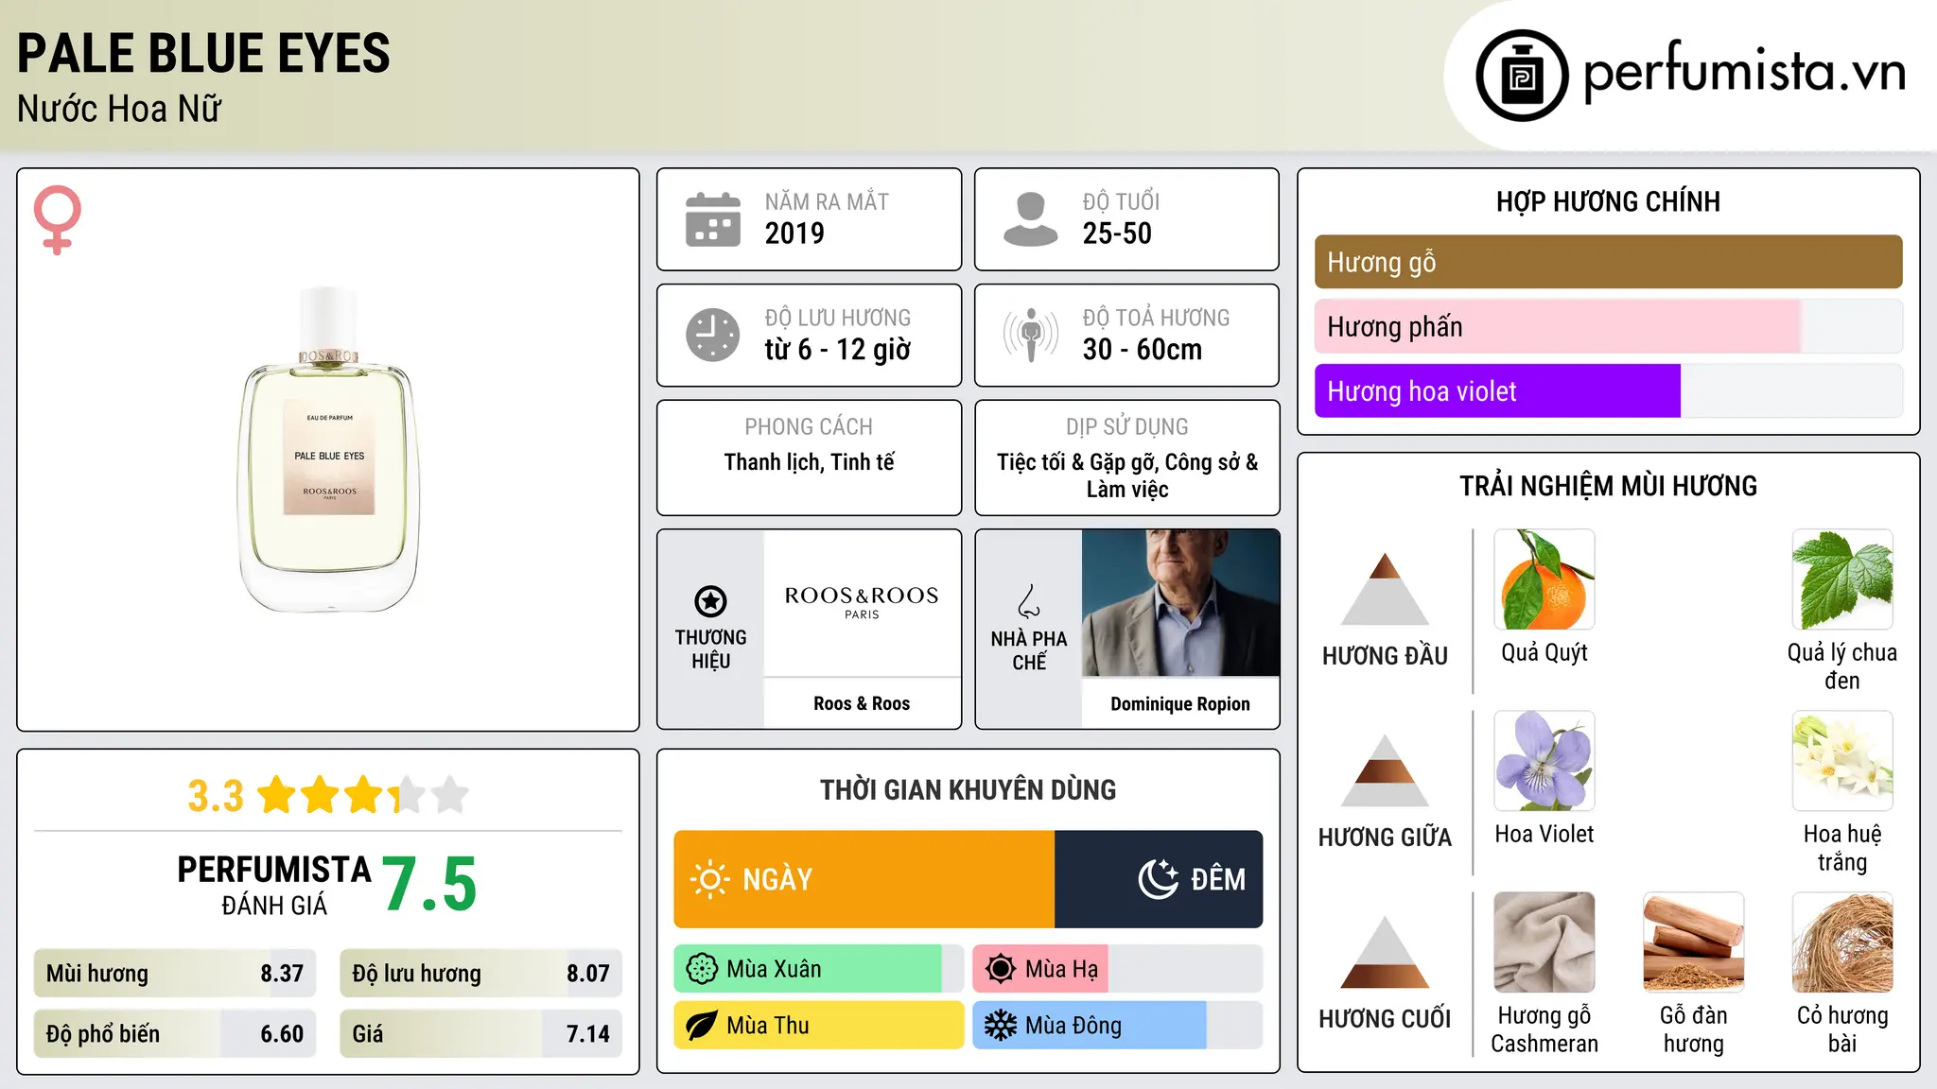Click the Hương phấn accord bar

tap(1609, 326)
